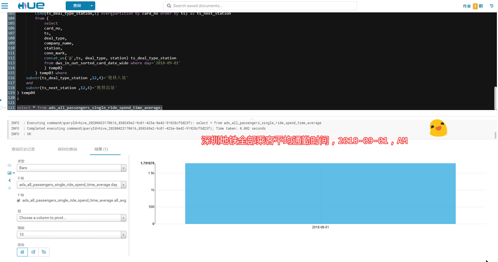Expand chart type dropdown arrow beside chart icon
Image resolution: width=498 pixels, height=262 pixels.
click(14, 173)
